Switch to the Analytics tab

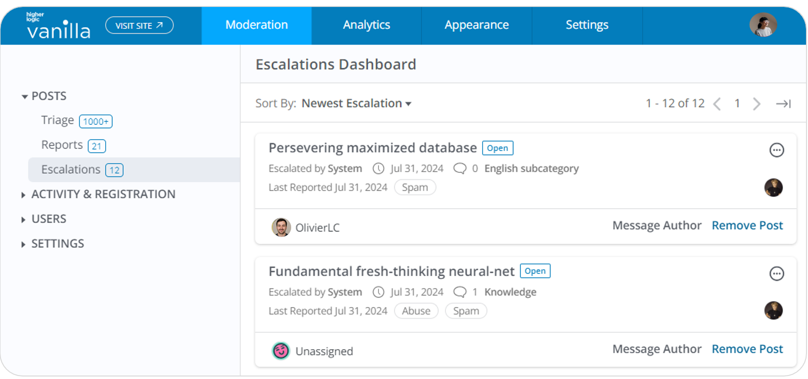pyautogui.click(x=366, y=25)
